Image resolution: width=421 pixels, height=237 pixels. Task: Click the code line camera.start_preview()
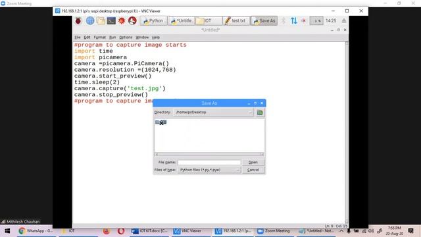click(x=112, y=76)
